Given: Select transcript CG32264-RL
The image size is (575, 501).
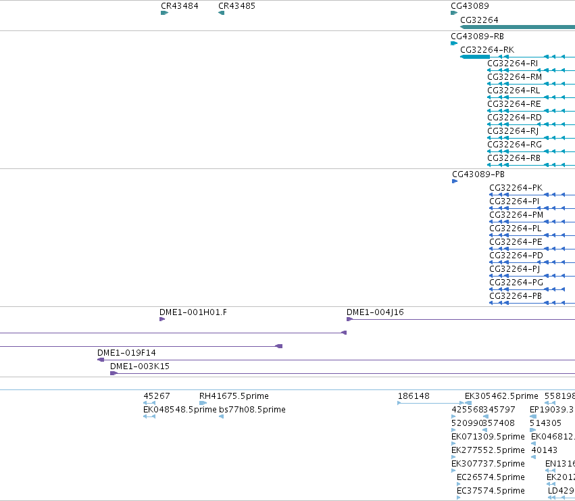Looking at the screenshot, I should [x=514, y=91].
